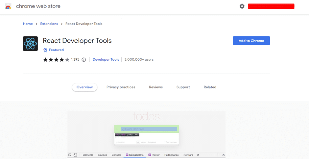Image resolution: width=309 pixels, height=159 pixels.
Task: Open the Reviews tab
Action: click(x=156, y=87)
